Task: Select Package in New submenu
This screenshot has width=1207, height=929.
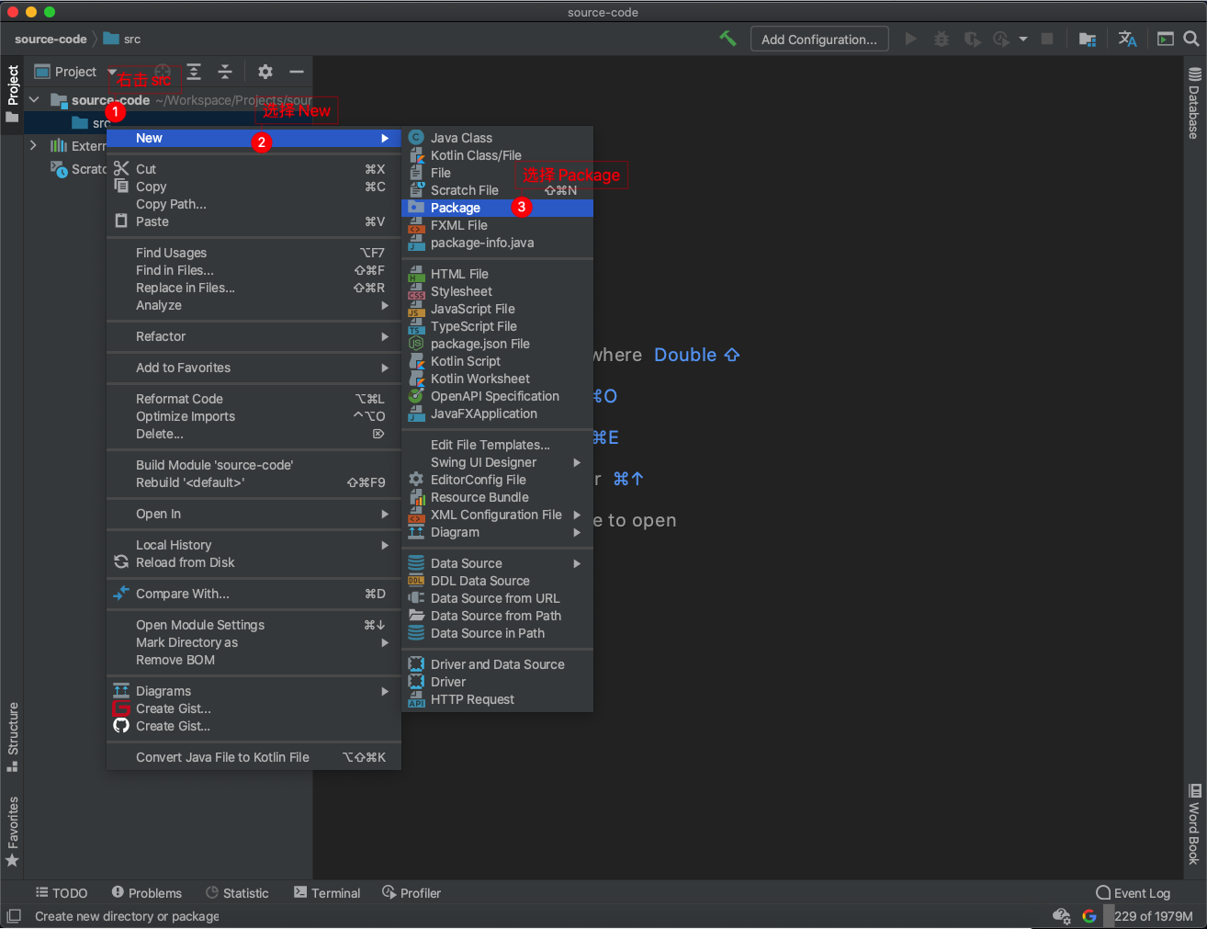Action: (498, 208)
